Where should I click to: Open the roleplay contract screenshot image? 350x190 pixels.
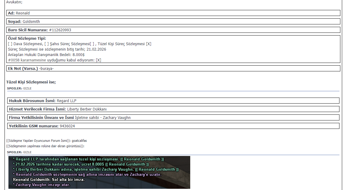99,172
